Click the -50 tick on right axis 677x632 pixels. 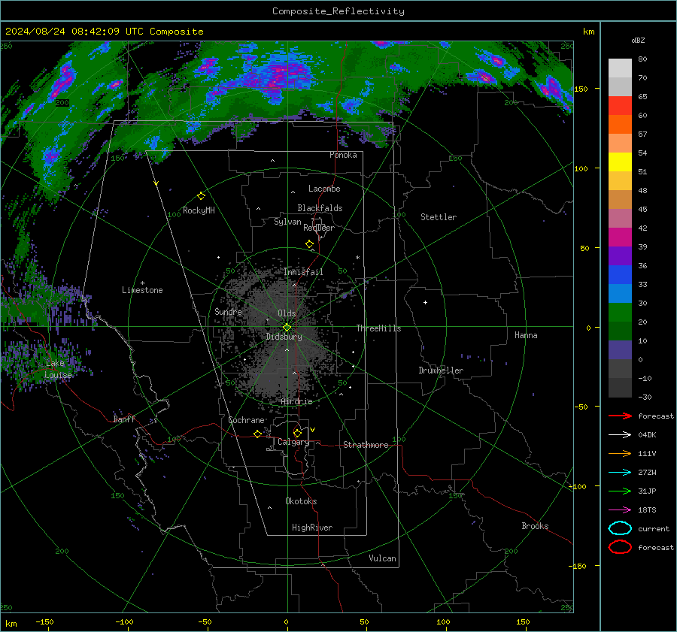coord(581,407)
